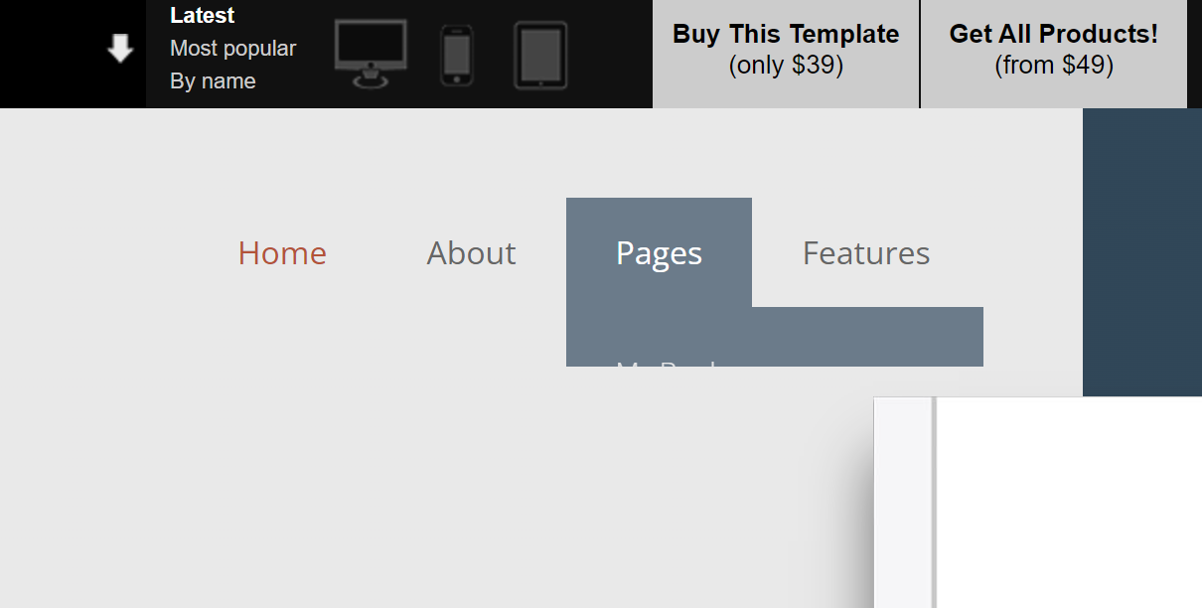The width and height of the screenshot is (1202, 608).
Task: Click the empty Pages dropdown panel area
Action: (x=867, y=336)
